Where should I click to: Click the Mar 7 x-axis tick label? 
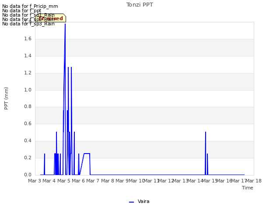[x=93, y=181]
